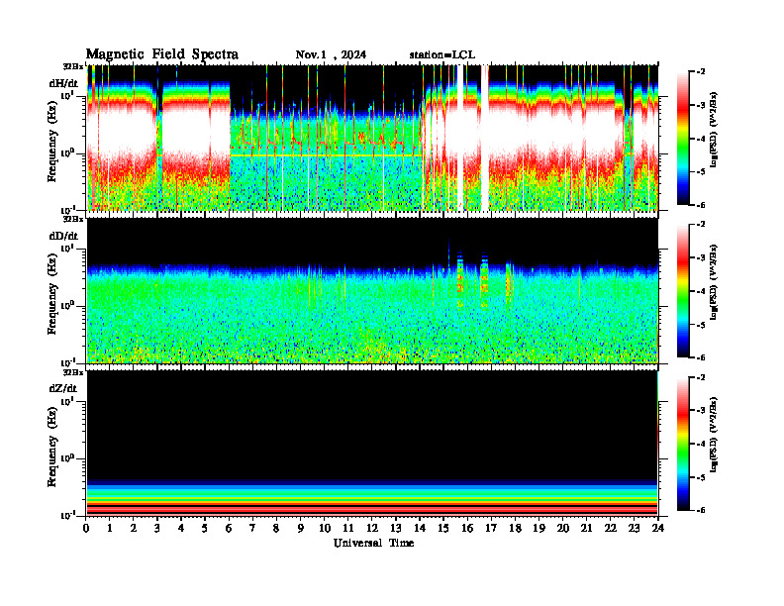Screen dimensions: 784x606
Task: Click hour 11 on the Universal Time axis
Action: click(x=348, y=528)
